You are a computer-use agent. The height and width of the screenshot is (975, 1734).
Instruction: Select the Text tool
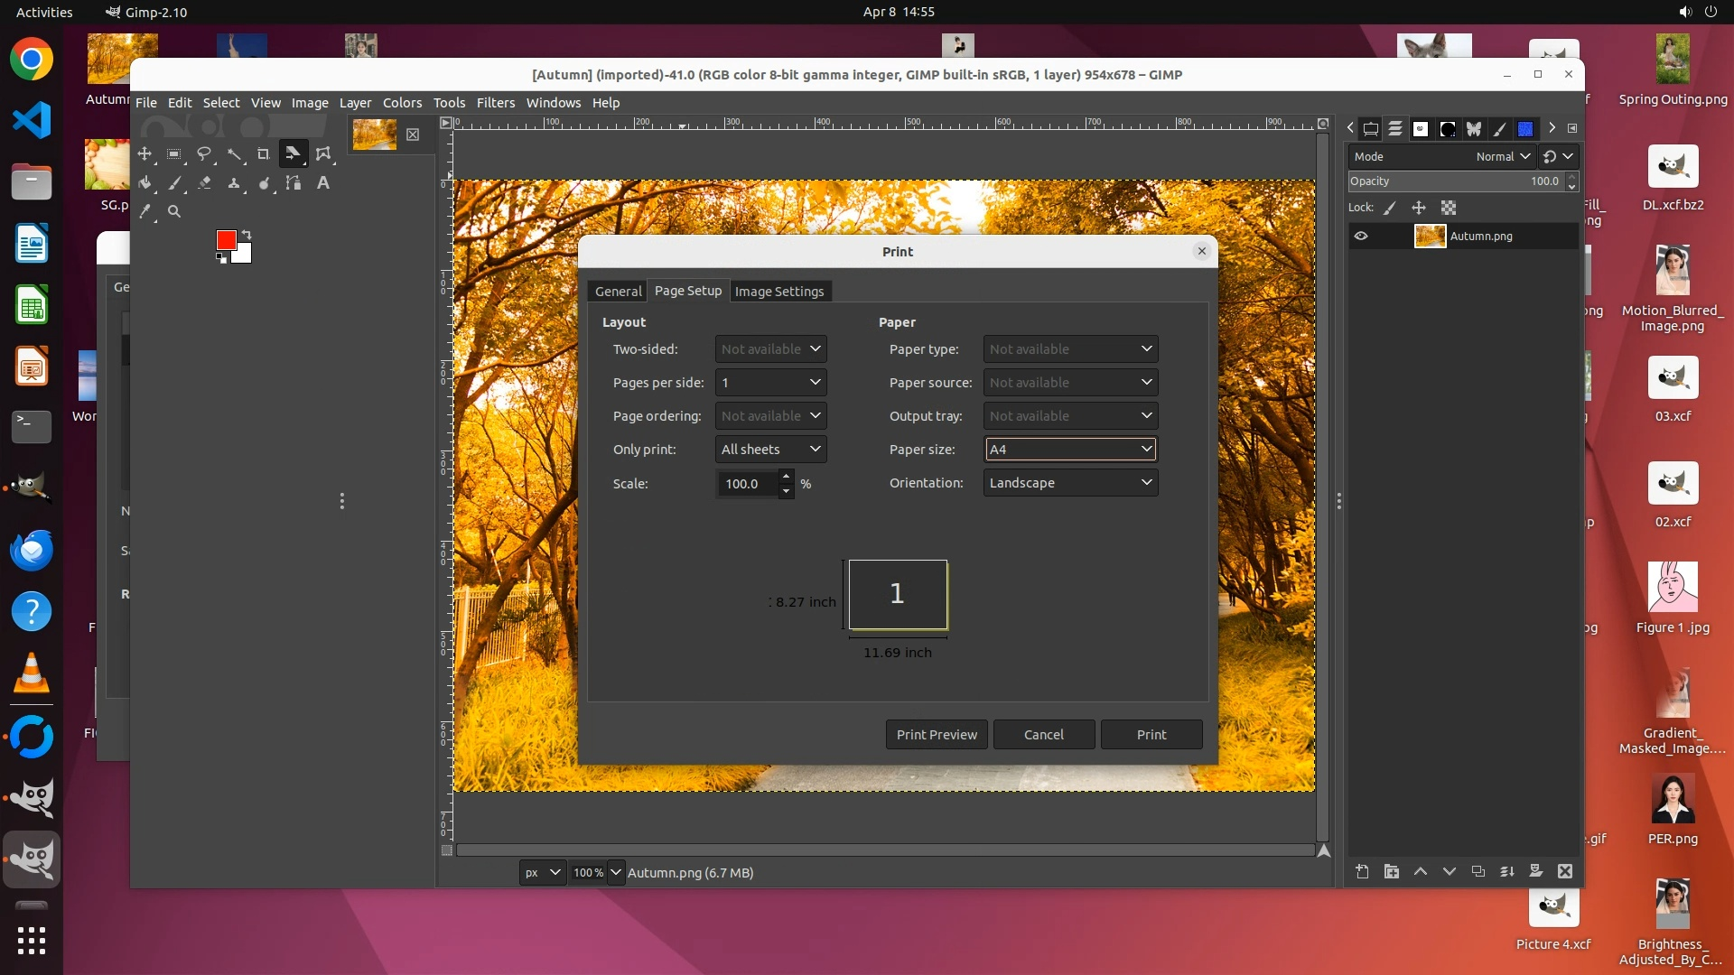[x=322, y=183]
